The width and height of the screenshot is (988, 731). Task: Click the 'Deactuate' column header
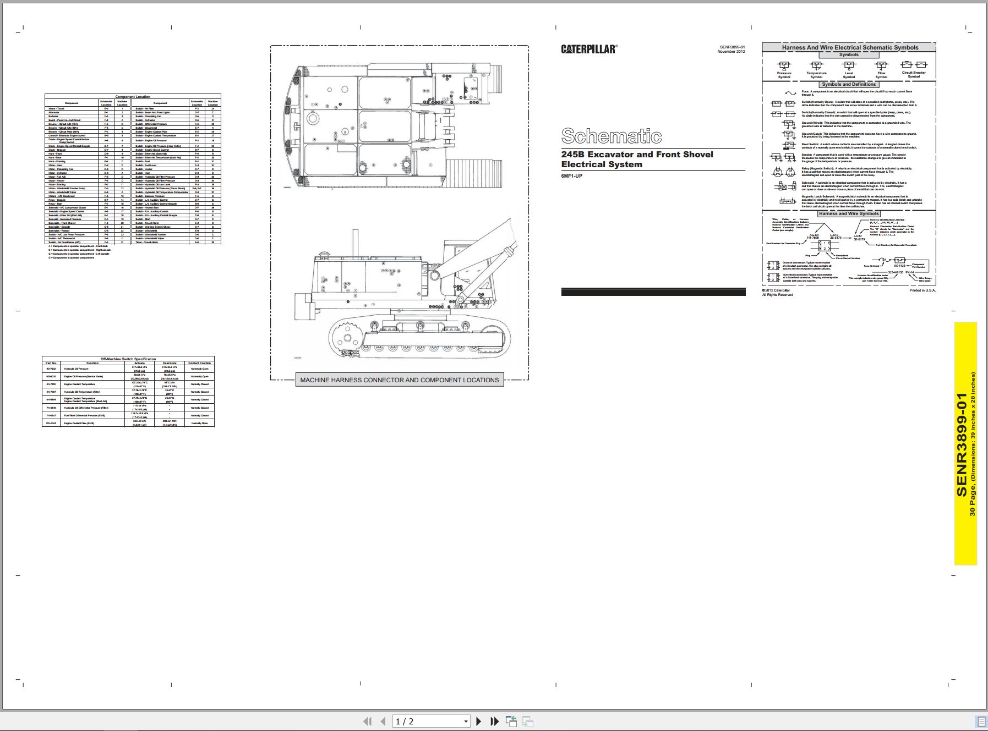click(x=170, y=363)
